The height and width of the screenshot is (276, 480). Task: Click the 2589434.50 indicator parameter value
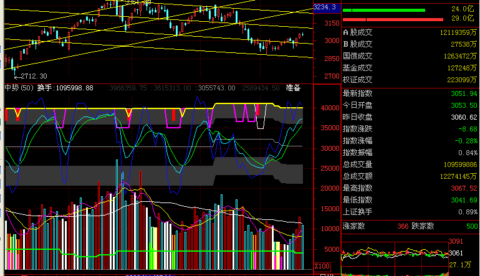[x=261, y=88]
